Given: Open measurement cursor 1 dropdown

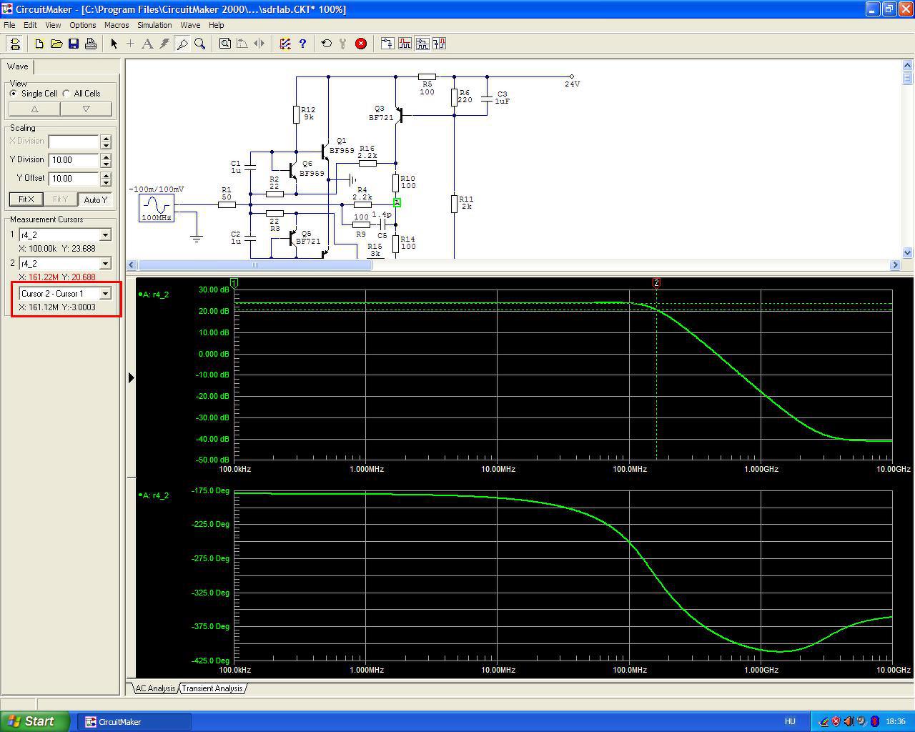Looking at the screenshot, I should click(x=105, y=235).
